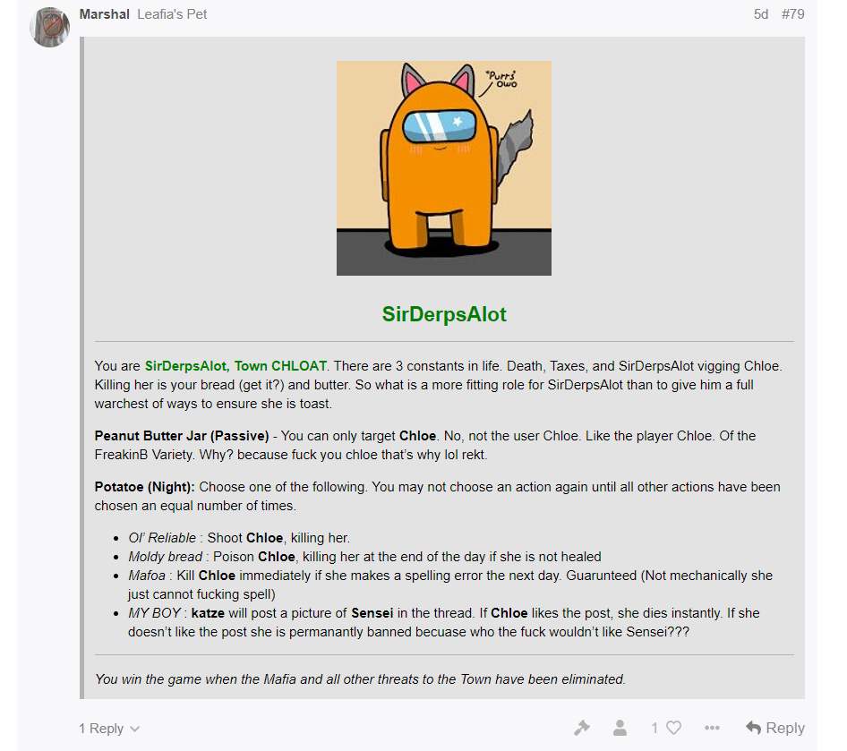
Task: Expand the '1 Reply' replies toggle
Action: point(109,729)
